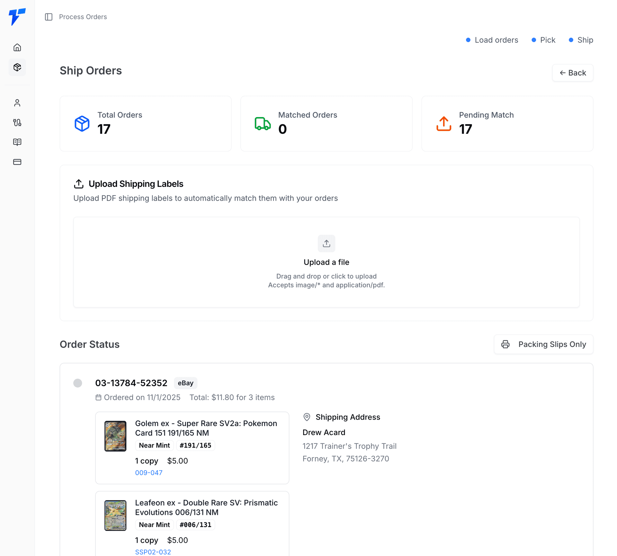Click Packing Slips Only button
This screenshot has height=556, width=617.
pyautogui.click(x=543, y=344)
